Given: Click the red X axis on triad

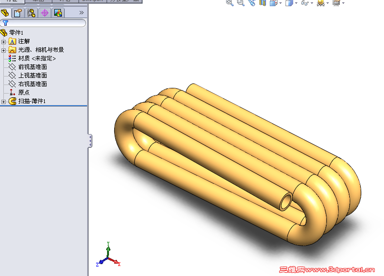Looking at the screenshot, I should point(114,261).
